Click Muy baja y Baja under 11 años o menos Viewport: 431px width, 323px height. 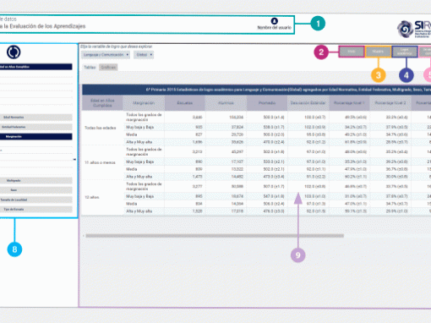139,161
